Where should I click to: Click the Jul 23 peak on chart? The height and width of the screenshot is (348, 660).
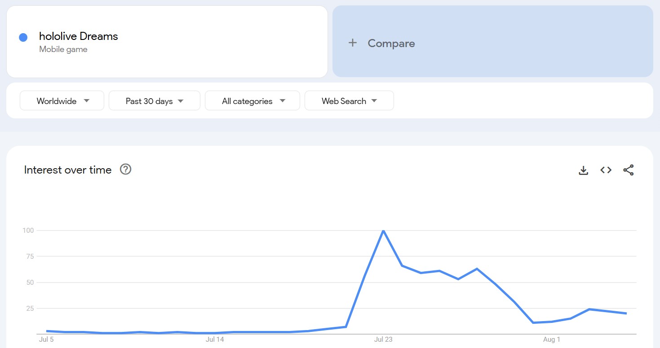click(383, 231)
